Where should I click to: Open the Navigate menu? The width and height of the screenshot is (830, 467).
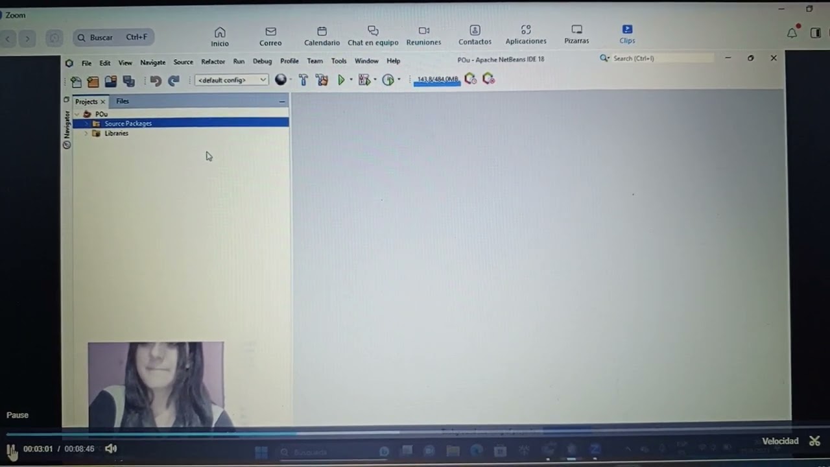tap(153, 62)
